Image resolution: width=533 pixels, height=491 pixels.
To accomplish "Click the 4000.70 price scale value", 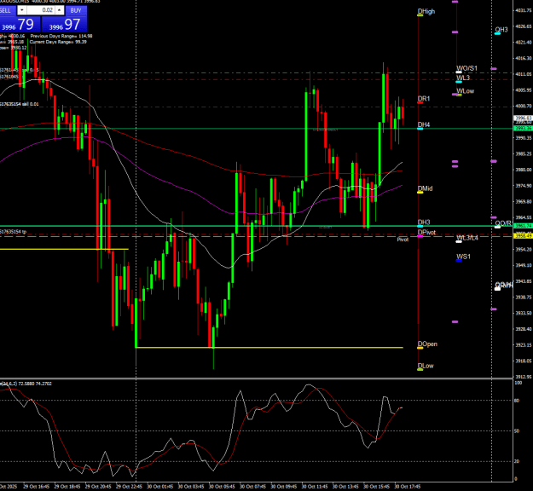I will (524, 106).
